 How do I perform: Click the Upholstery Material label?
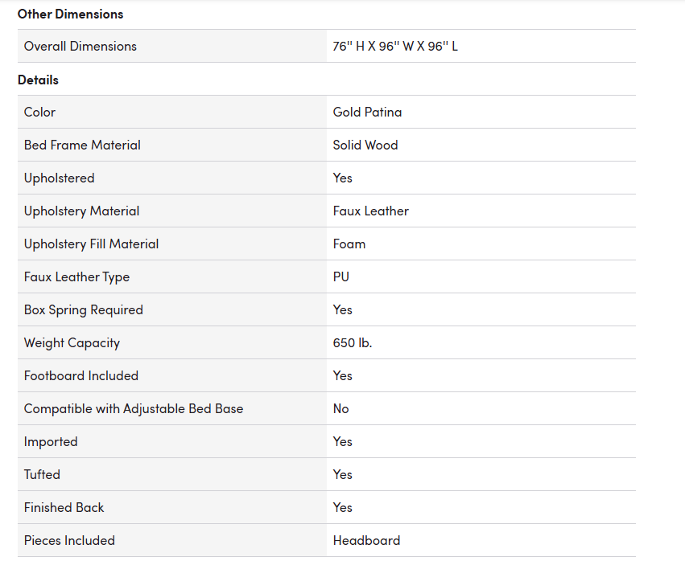[x=81, y=211]
